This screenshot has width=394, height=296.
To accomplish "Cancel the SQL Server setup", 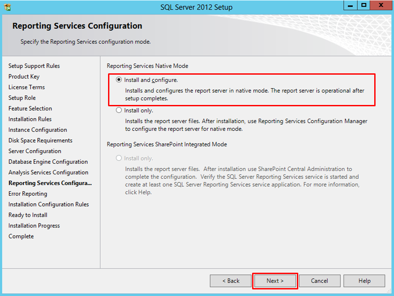I will pos(319,281).
